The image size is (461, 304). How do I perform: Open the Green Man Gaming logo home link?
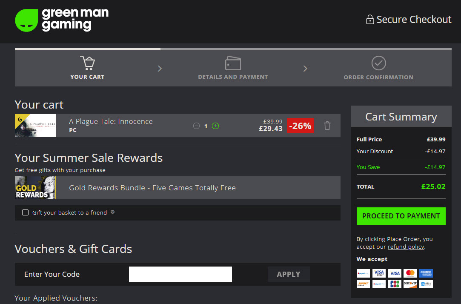(x=62, y=20)
